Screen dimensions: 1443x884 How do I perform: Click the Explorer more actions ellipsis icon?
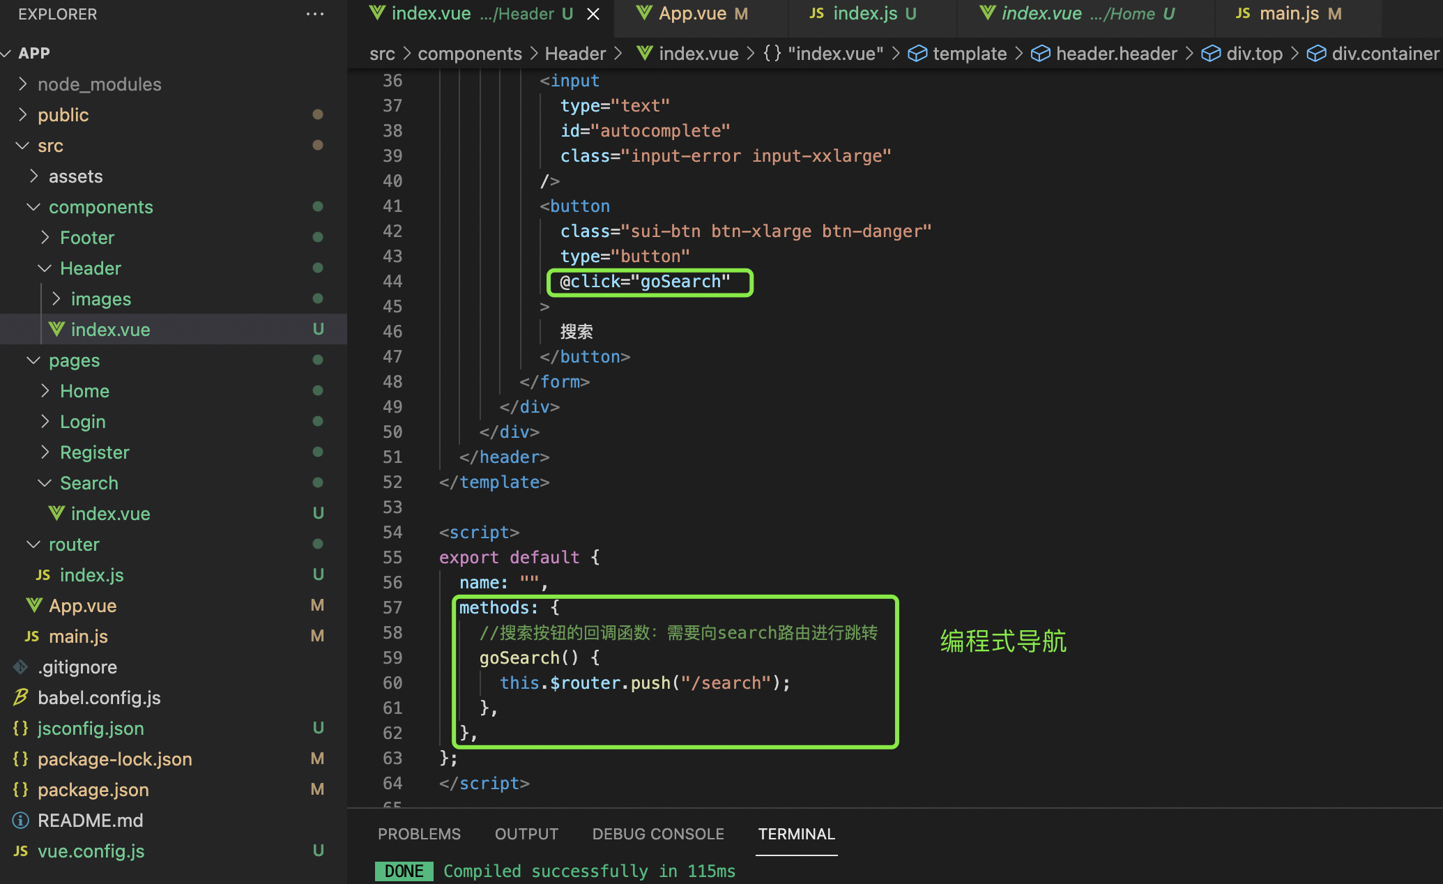coord(314,14)
